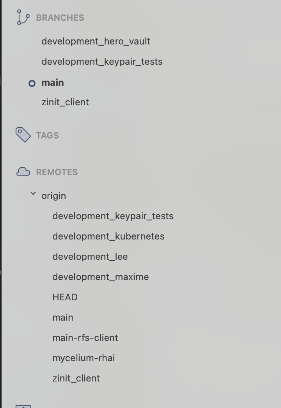
Task: Select the BRANCHES section header
Action: point(60,18)
